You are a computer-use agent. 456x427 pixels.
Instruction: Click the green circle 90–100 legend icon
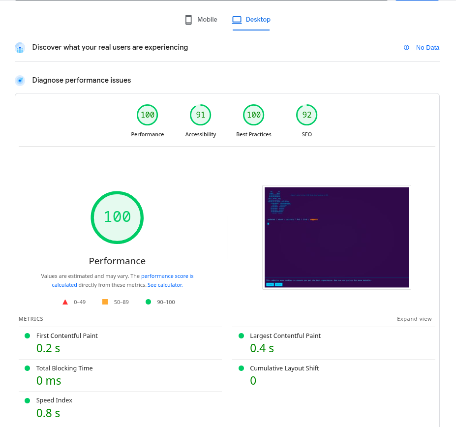pos(148,302)
